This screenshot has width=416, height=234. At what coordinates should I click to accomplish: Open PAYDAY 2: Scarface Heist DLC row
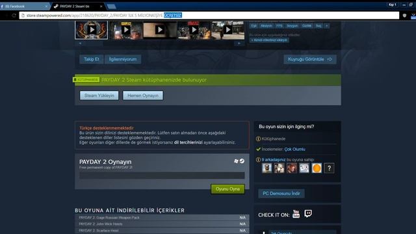(x=162, y=231)
